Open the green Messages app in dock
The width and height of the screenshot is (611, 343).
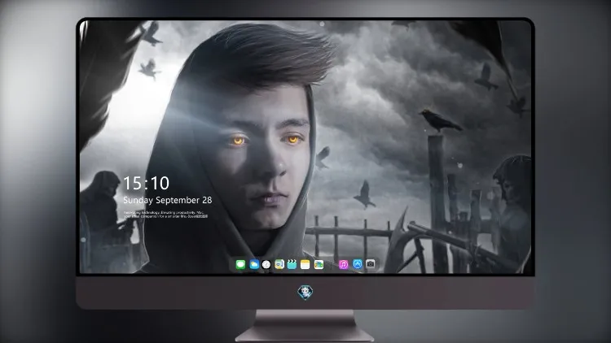tap(240, 265)
